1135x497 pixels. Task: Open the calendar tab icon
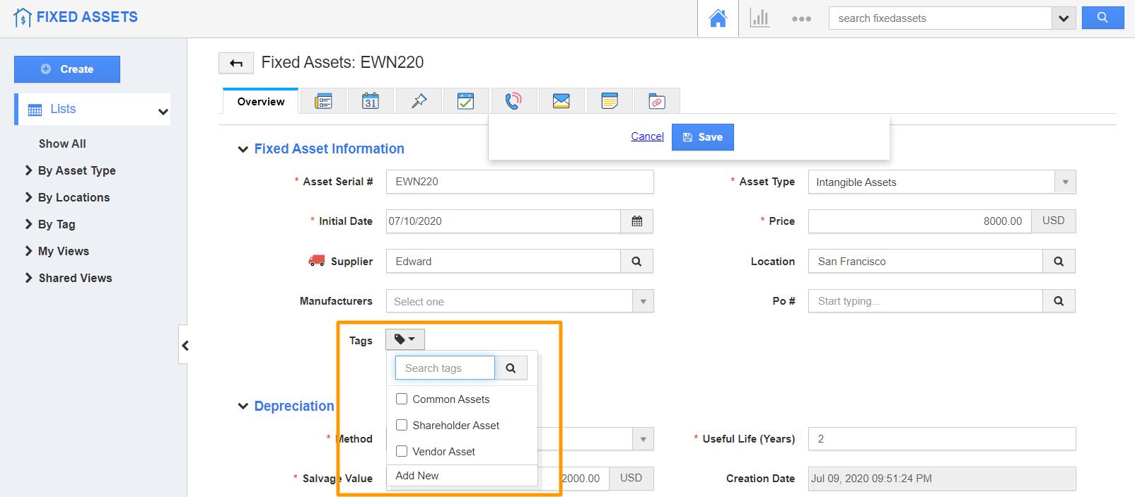371,101
